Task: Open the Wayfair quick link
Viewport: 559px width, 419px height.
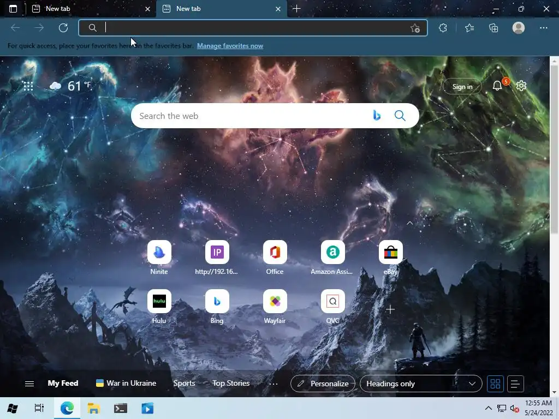Action: click(x=275, y=307)
